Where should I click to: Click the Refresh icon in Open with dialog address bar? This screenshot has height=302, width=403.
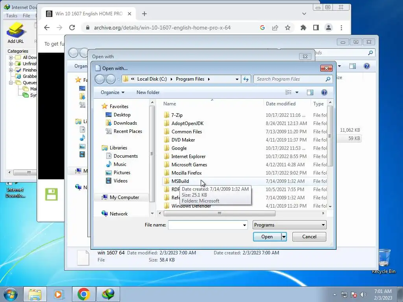click(246, 79)
